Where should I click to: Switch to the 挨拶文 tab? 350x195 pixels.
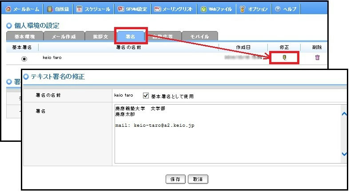coord(97,37)
